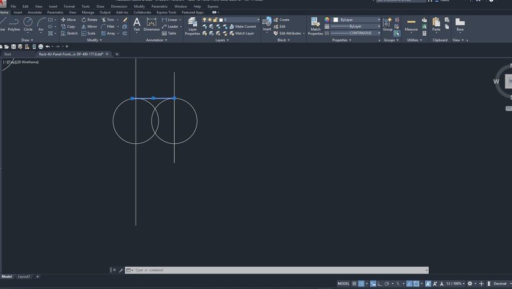This screenshot has height=289, width=512.
Task: Click the object color wheel swatch
Action: click(x=327, y=20)
